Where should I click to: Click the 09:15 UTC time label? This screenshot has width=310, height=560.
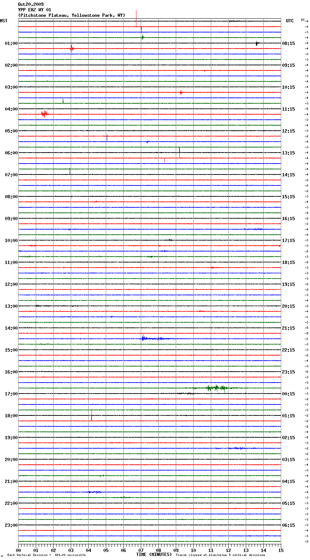(x=288, y=65)
